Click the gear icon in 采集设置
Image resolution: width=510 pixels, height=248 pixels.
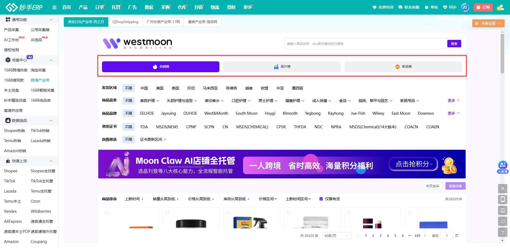(477, 23)
